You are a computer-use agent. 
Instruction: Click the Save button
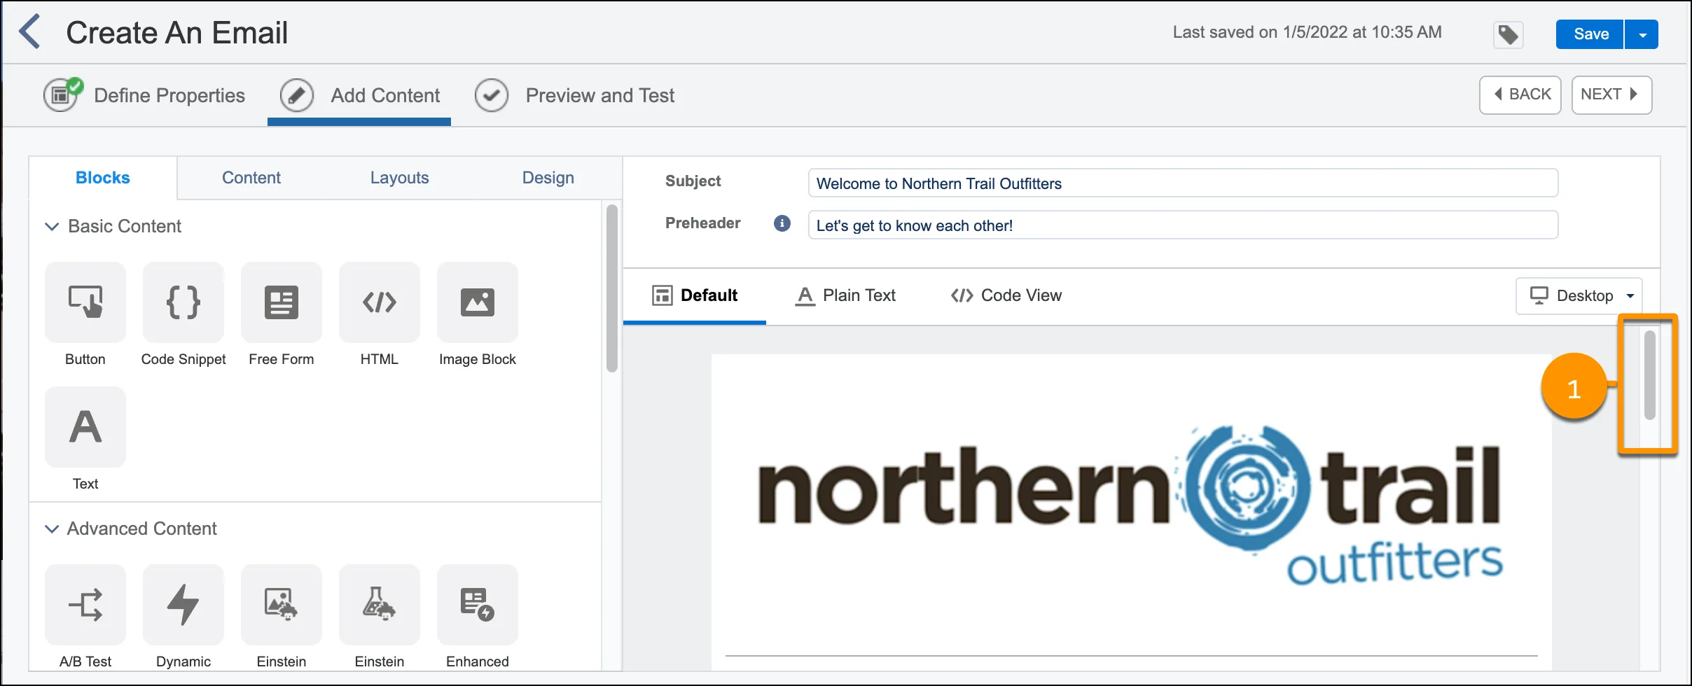pyautogui.click(x=1590, y=34)
